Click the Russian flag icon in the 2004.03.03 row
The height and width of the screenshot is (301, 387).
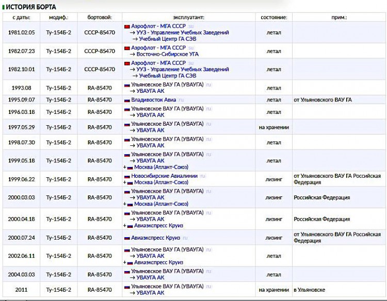pyautogui.click(x=127, y=272)
